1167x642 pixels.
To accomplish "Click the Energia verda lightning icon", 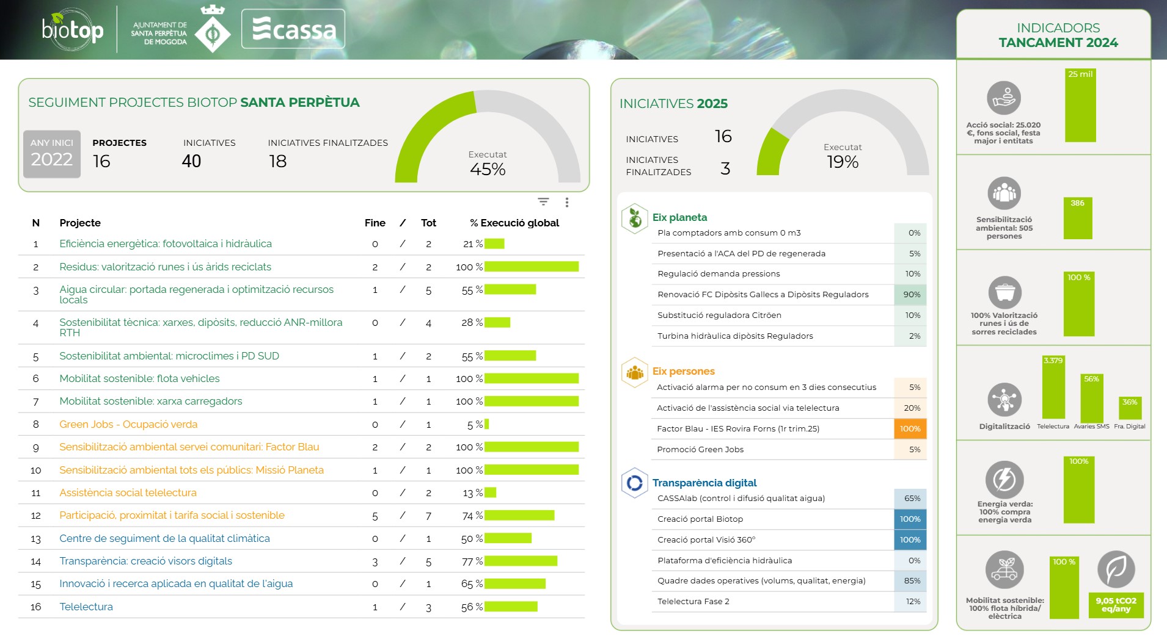I will (x=1004, y=480).
